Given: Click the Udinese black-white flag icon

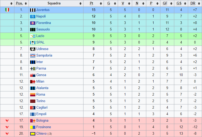Looking at the screenshot, I should tap(33, 49).
